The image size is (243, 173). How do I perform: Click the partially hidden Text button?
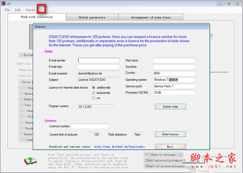[26, 105]
